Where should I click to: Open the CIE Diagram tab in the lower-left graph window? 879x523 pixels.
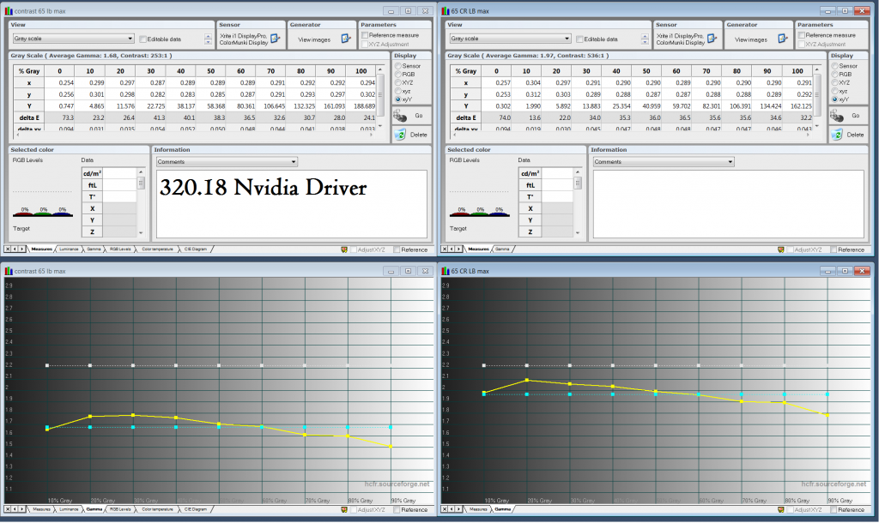[x=195, y=509]
